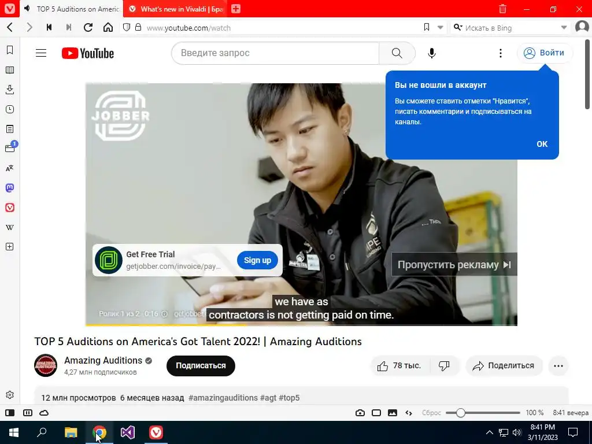Open the Bookmarks panel in sidebar
Viewport: 592px width, 444px height.
tap(10, 50)
